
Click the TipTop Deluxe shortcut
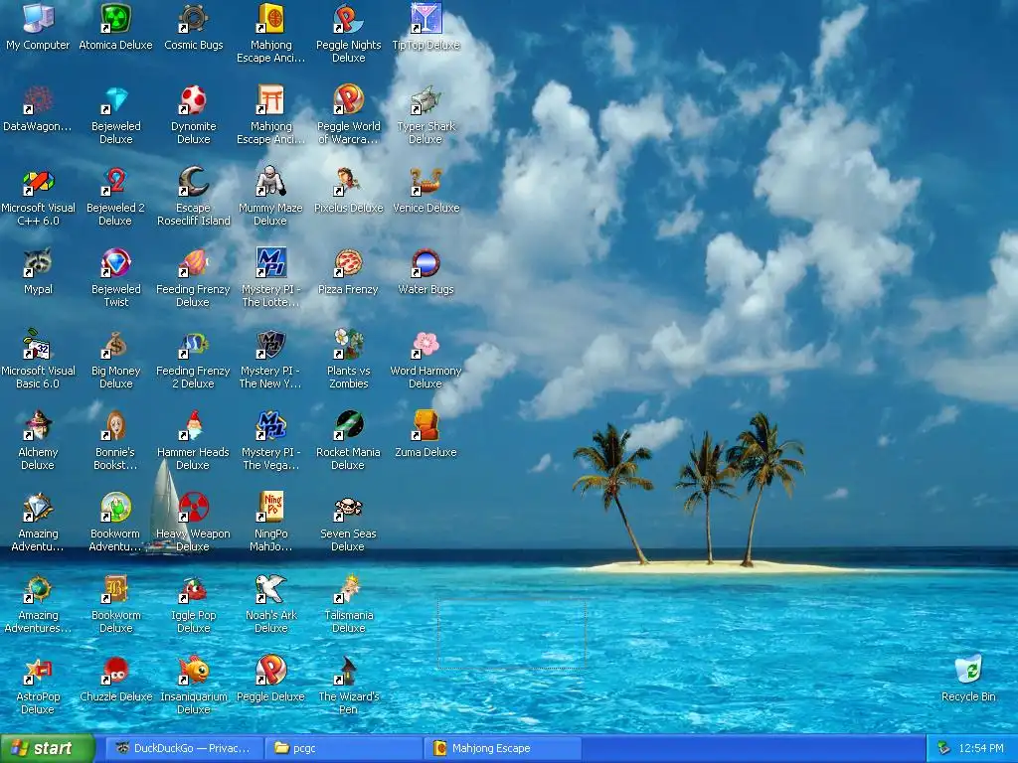tap(425, 19)
